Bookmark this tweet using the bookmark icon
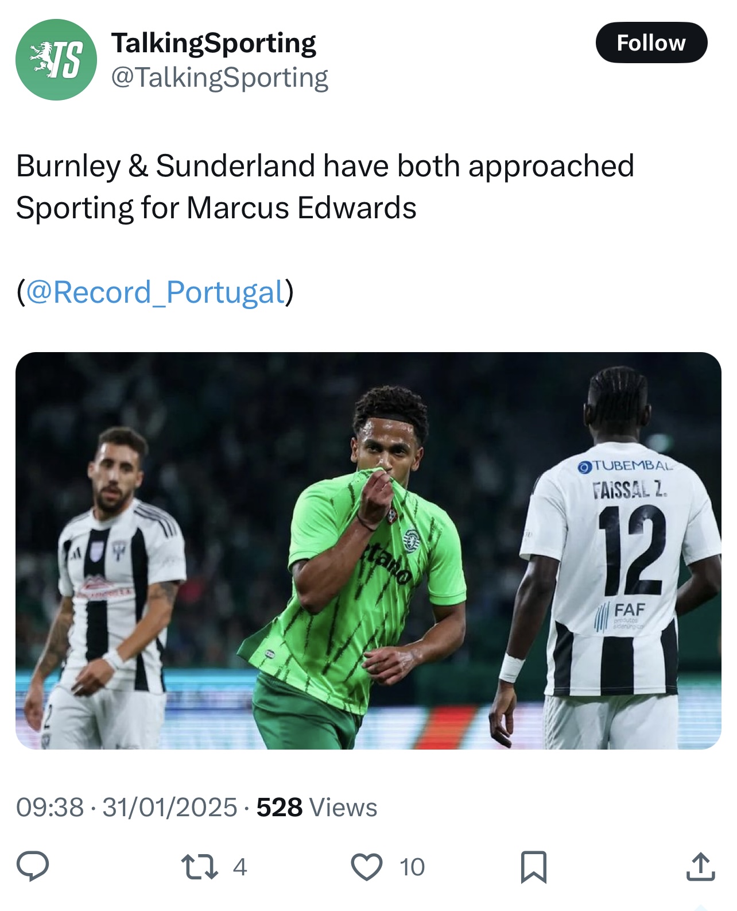This screenshot has width=737, height=911. 533,867
